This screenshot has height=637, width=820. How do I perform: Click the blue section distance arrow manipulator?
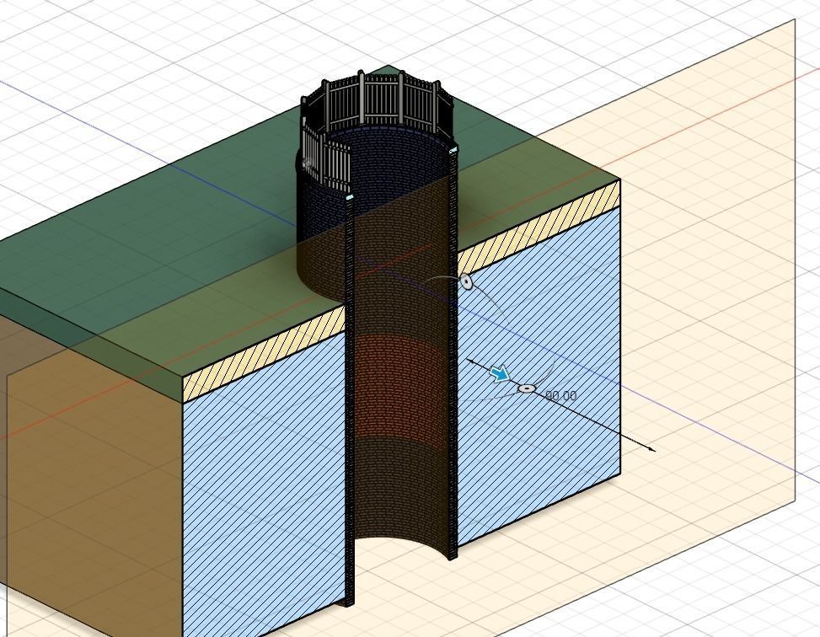tap(501, 373)
